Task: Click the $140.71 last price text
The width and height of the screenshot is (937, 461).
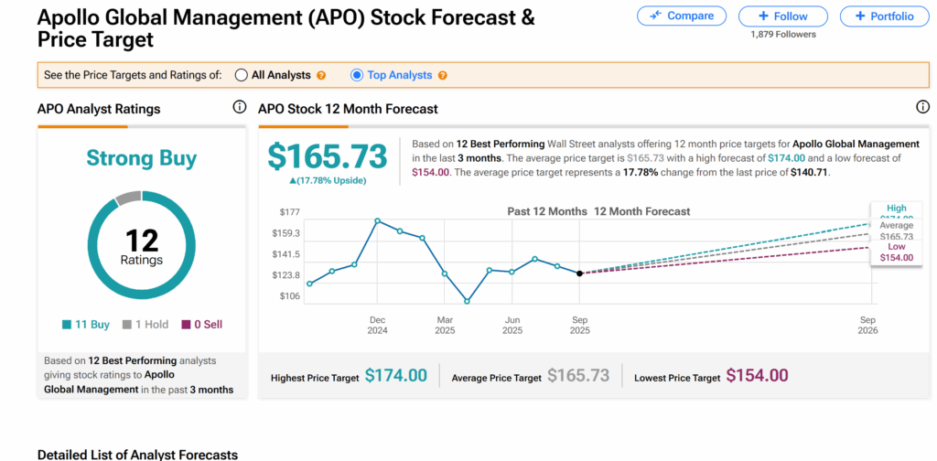Action: coord(811,172)
